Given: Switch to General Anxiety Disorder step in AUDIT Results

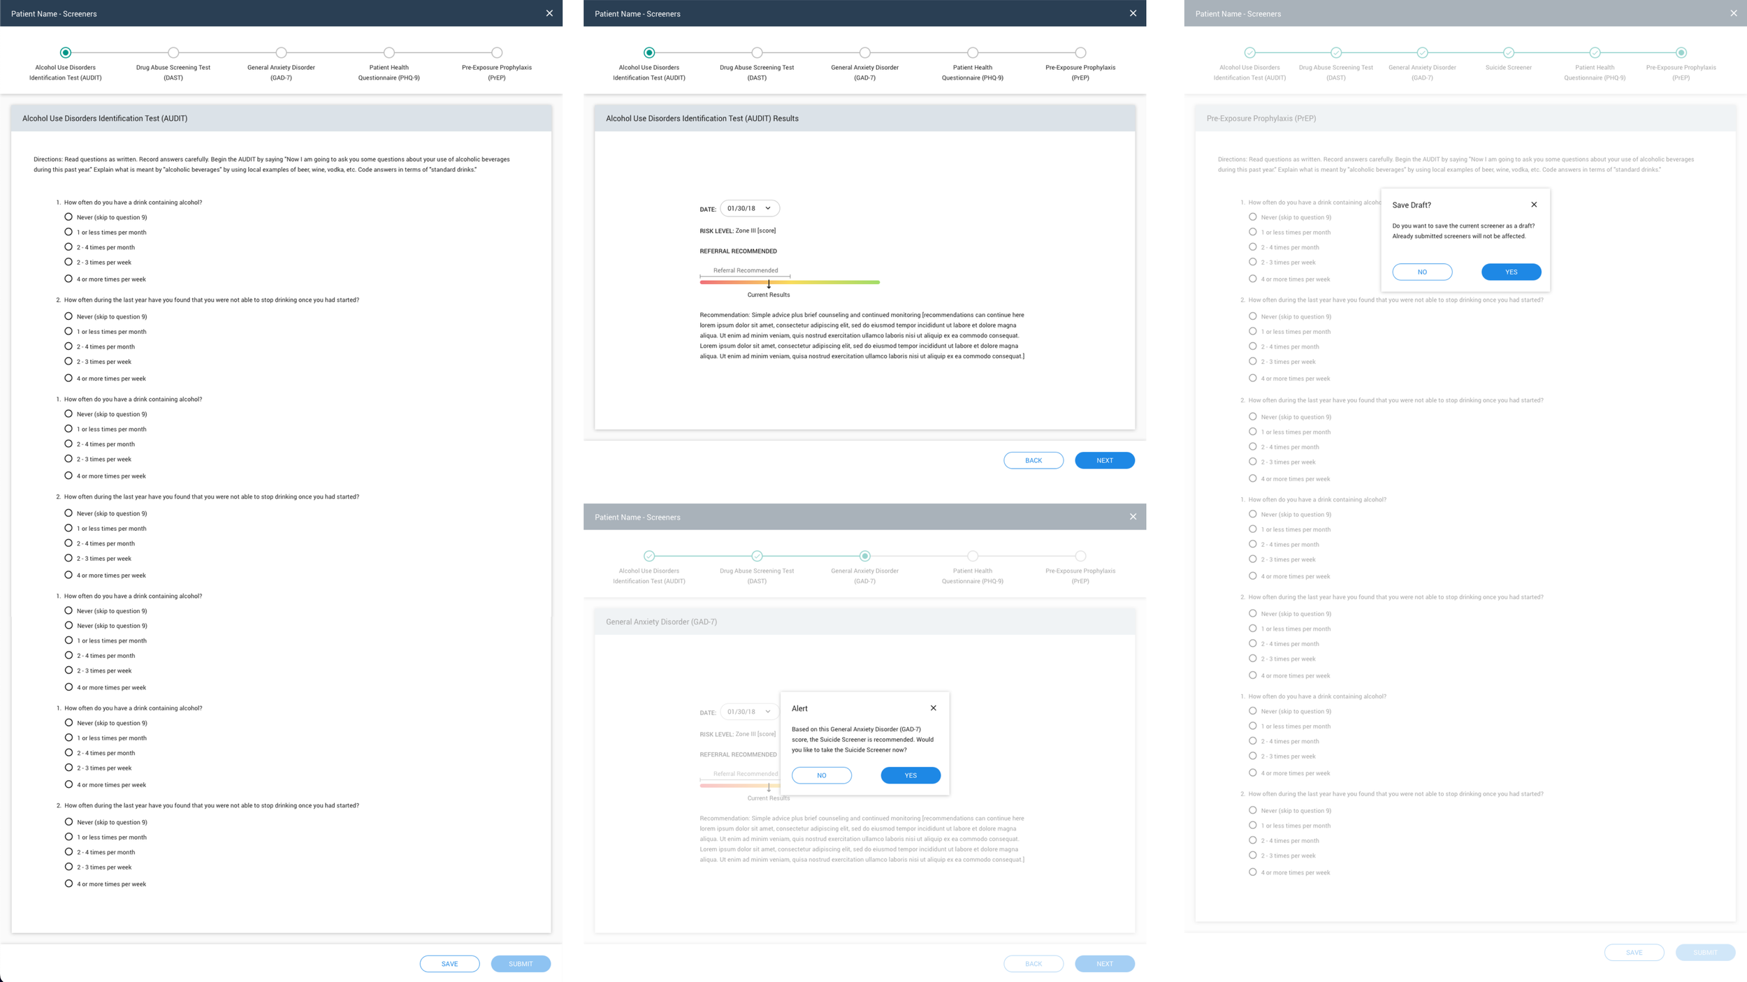Looking at the screenshot, I should click(x=864, y=52).
